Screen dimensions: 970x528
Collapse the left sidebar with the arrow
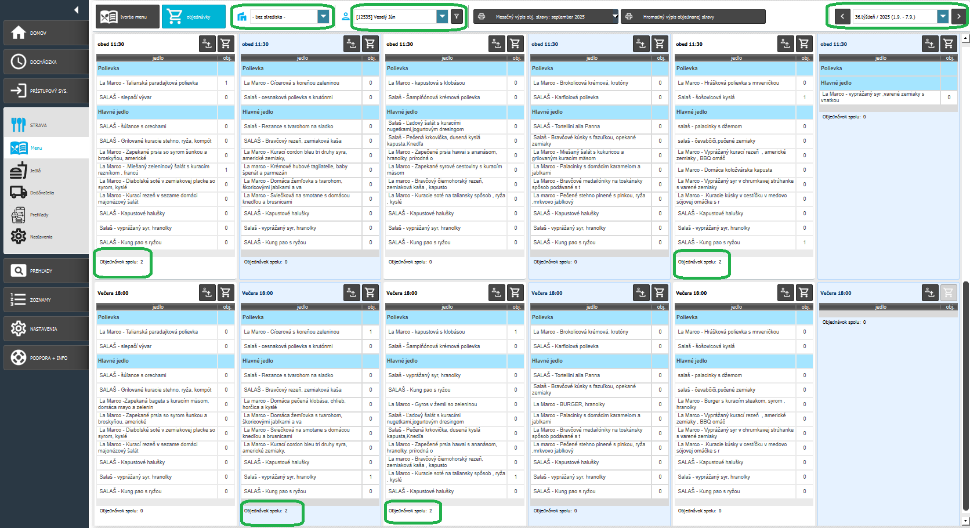[76, 10]
